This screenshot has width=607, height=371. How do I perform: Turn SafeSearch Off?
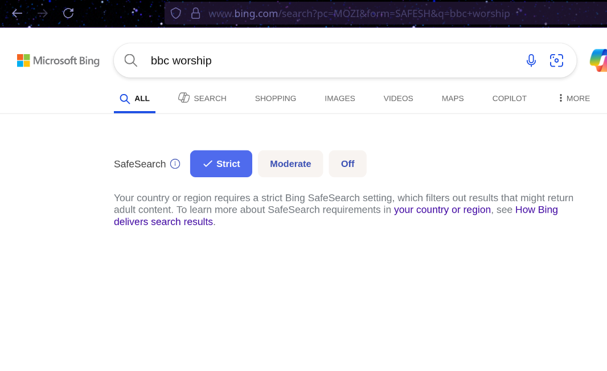pyautogui.click(x=348, y=164)
